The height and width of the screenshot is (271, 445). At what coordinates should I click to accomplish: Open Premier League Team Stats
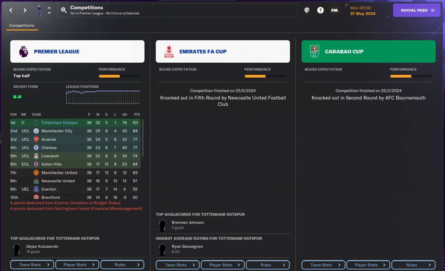pos(32,265)
